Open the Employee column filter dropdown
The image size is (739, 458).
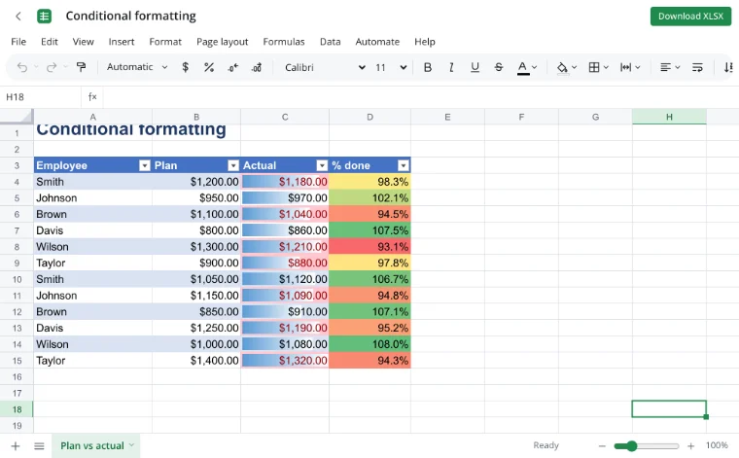(145, 165)
